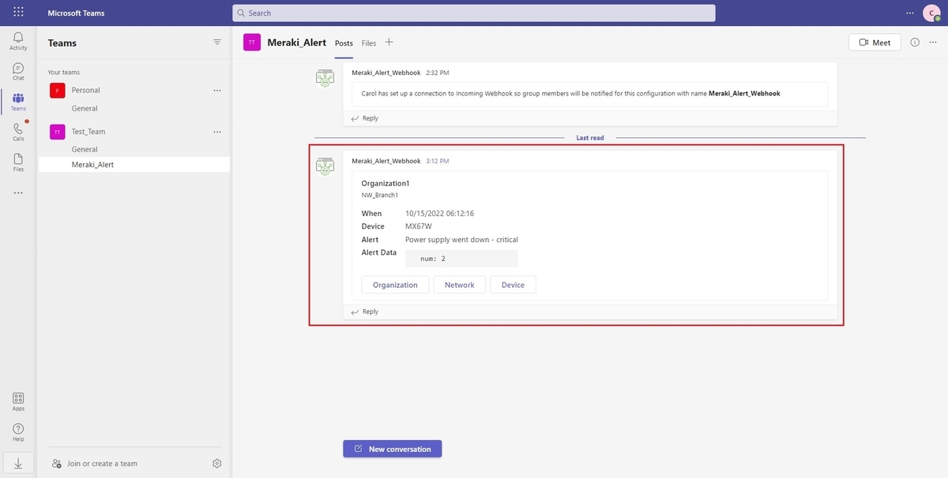
Task: Open more options for Personal team
Action: point(217,91)
